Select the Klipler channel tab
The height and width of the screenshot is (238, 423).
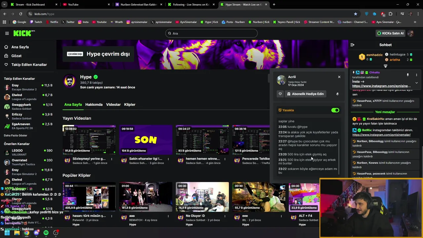click(x=130, y=104)
